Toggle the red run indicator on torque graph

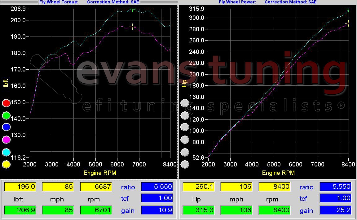click(6, 103)
